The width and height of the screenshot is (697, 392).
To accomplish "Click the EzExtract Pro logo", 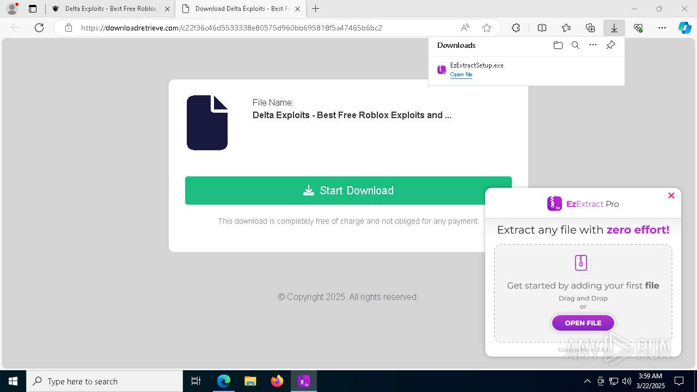I will tap(583, 204).
